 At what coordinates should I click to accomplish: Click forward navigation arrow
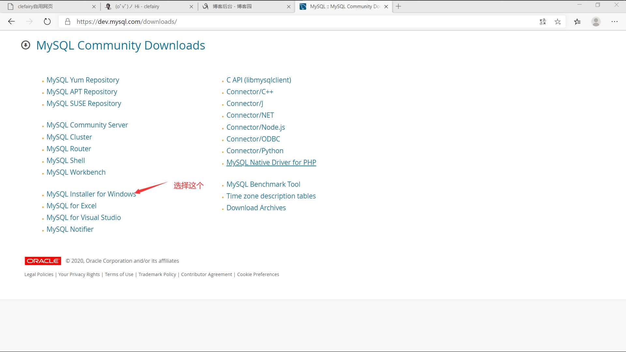[29, 21]
